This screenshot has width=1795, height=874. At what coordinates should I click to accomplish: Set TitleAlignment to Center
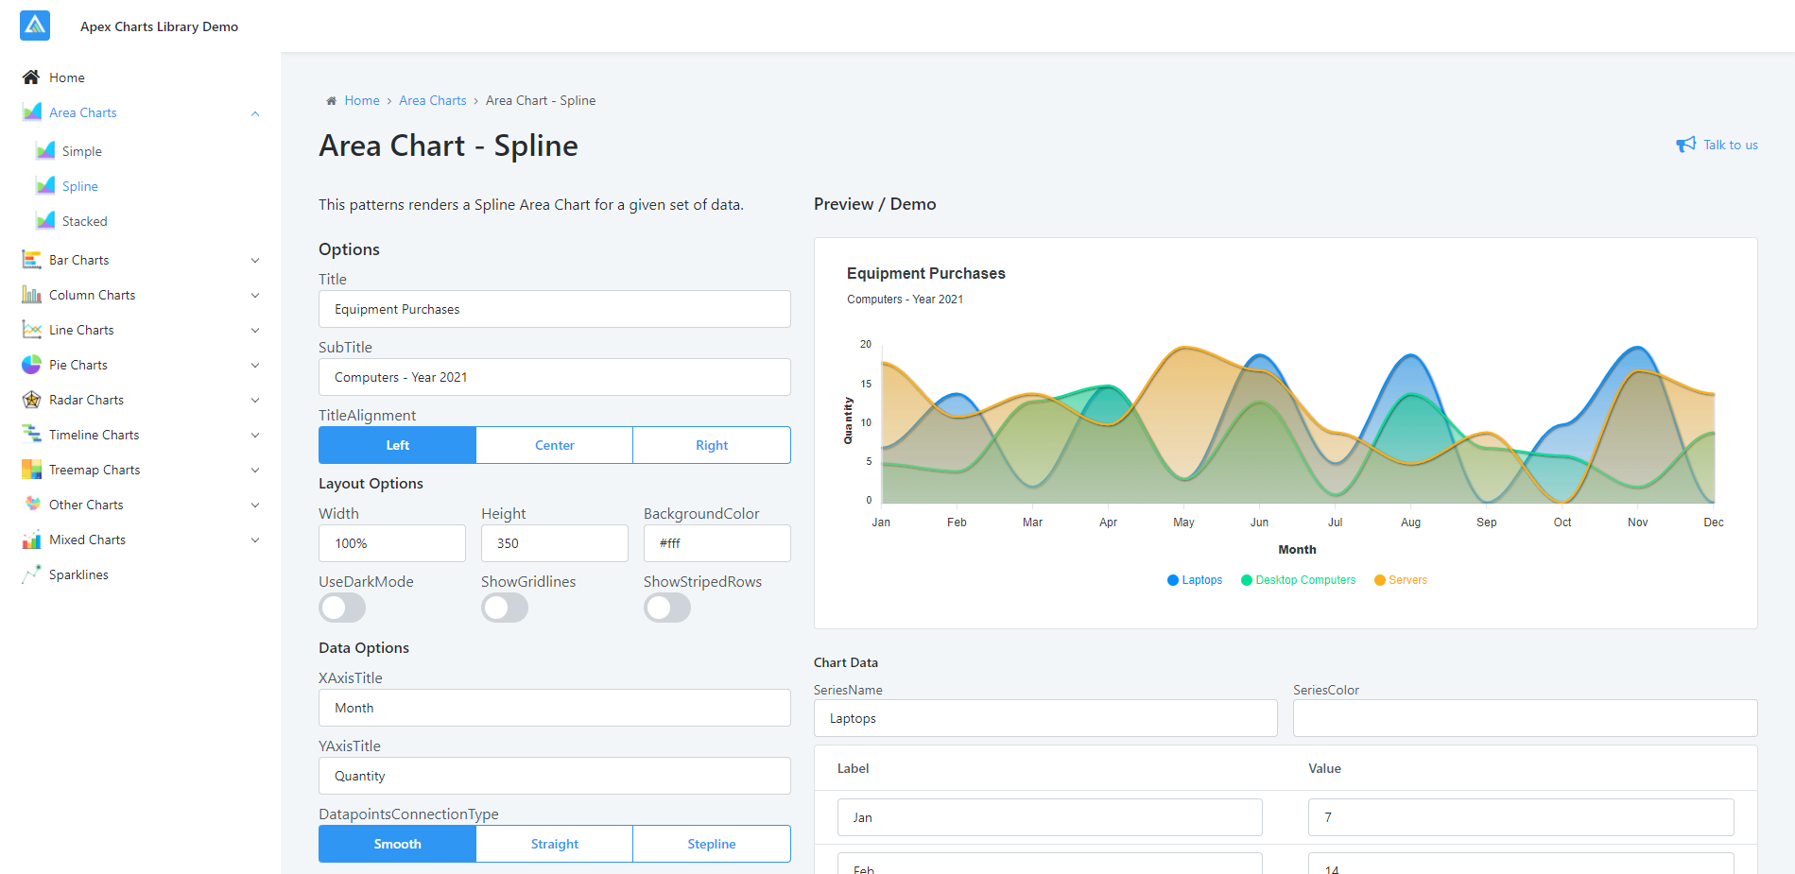click(x=554, y=444)
